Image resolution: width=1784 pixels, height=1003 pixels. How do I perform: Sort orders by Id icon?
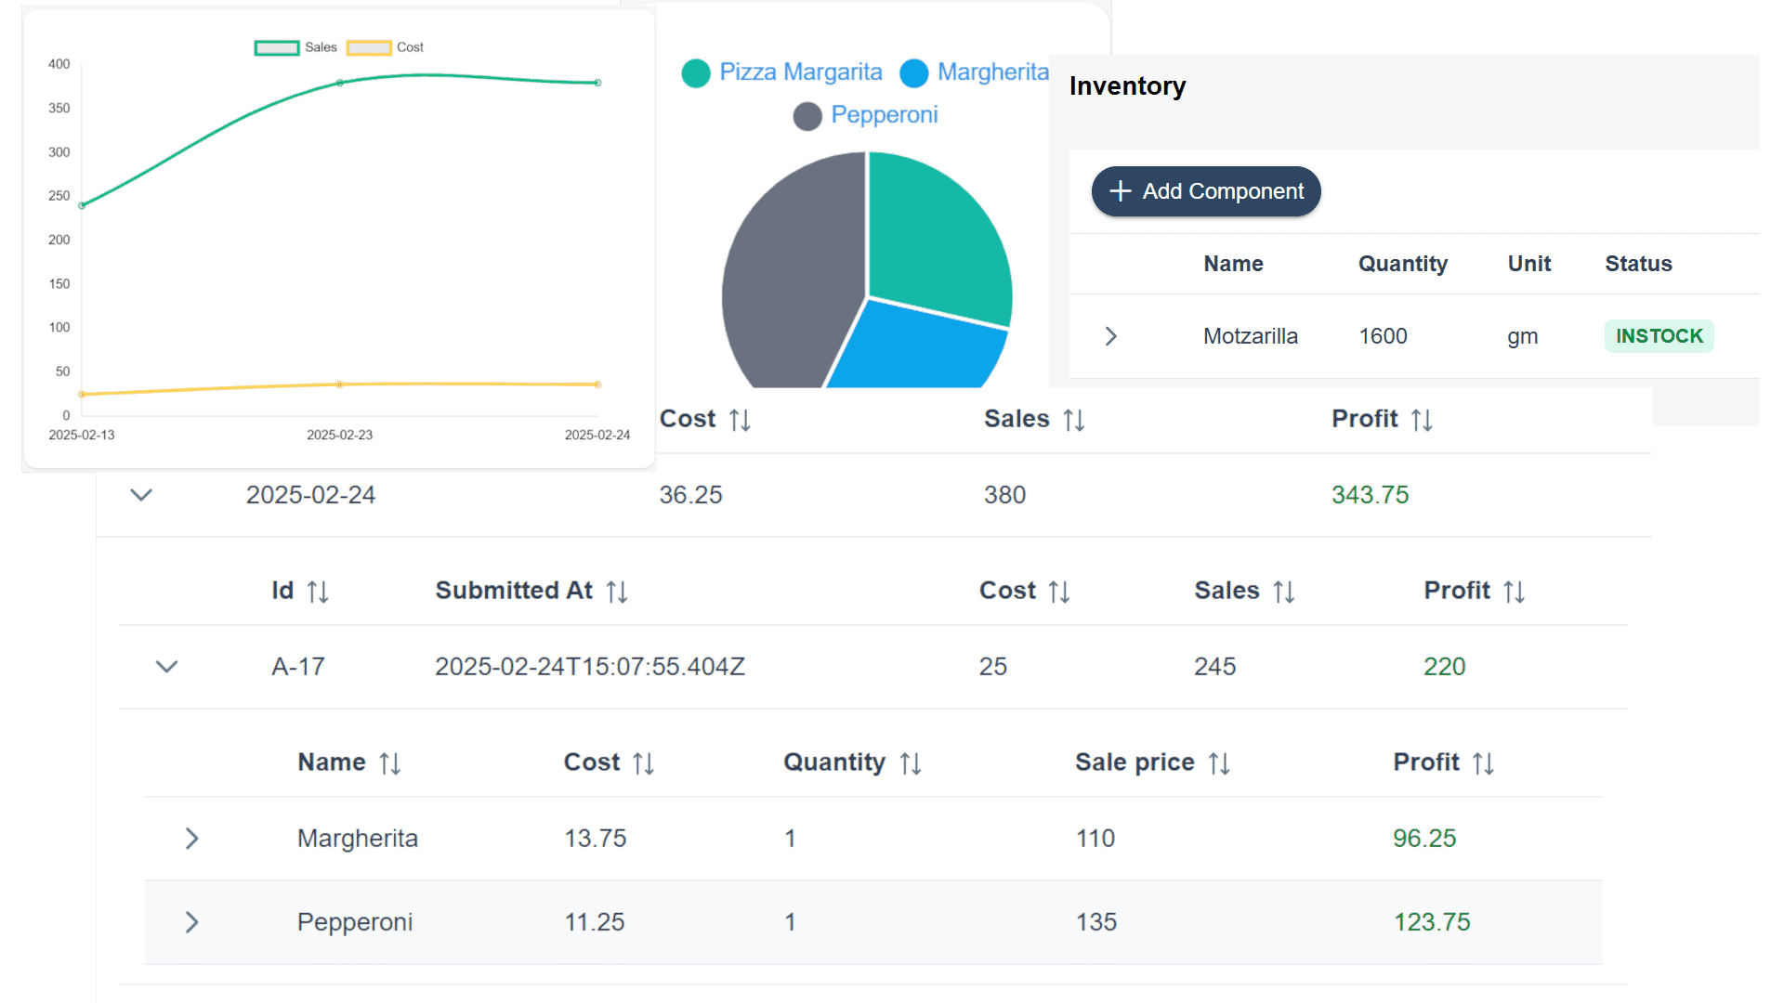point(318,592)
